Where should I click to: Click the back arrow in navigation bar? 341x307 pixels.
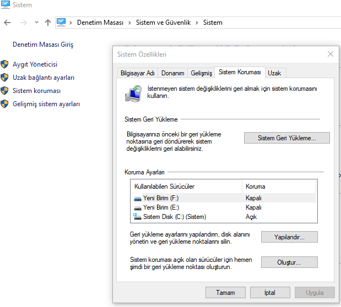(7, 23)
